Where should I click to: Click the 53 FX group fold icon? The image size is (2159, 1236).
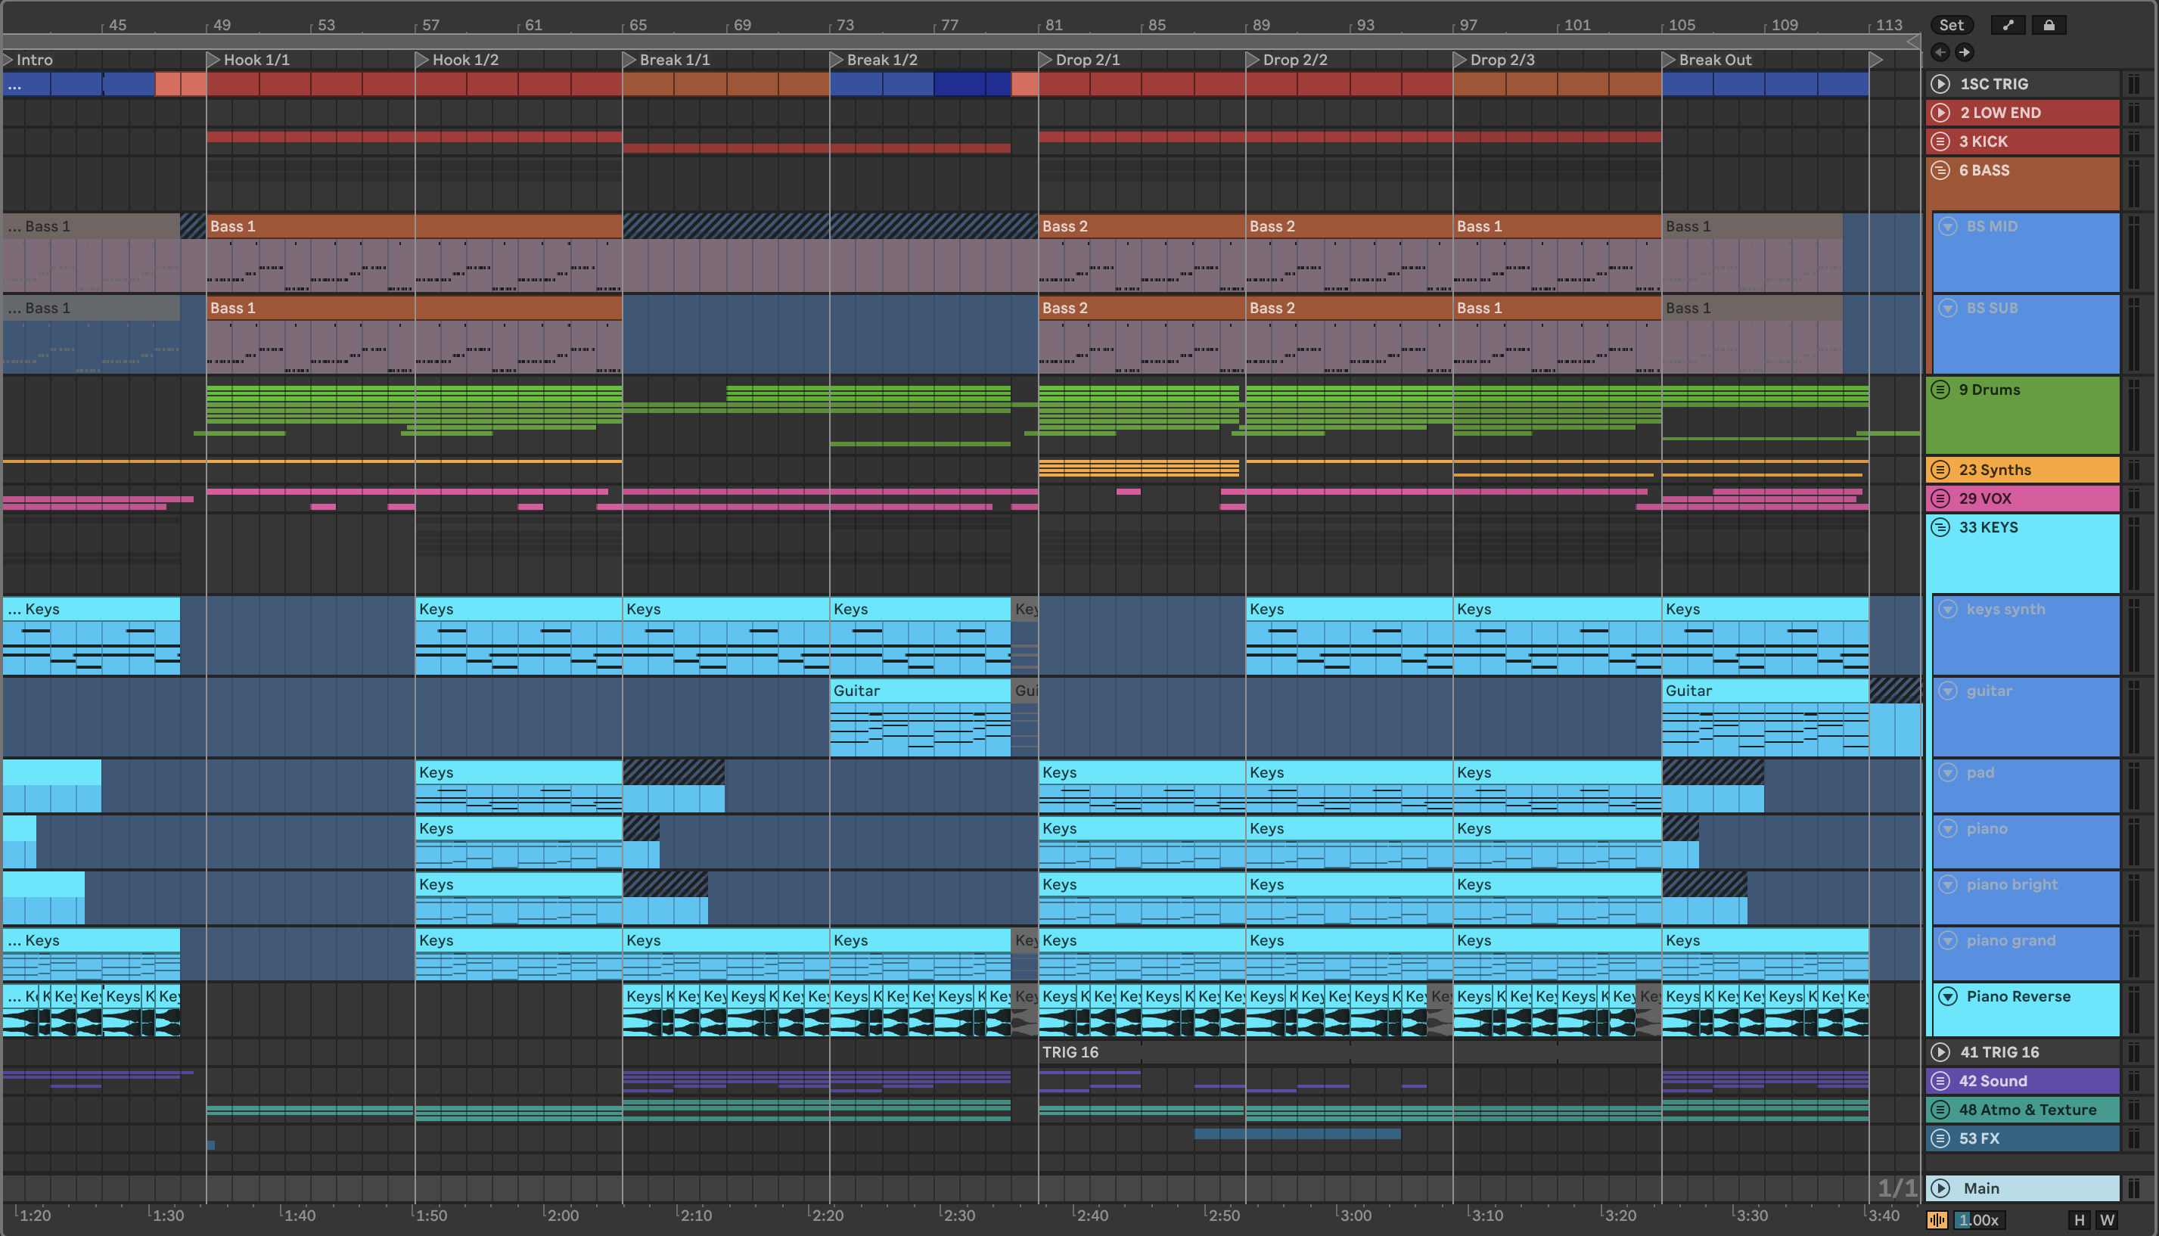point(1940,1138)
